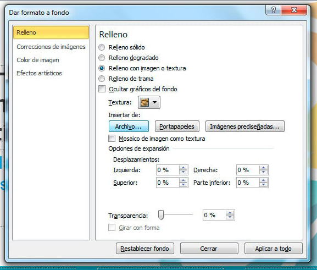Click the Superior offset field
The image size is (317, 270).
coord(168,183)
